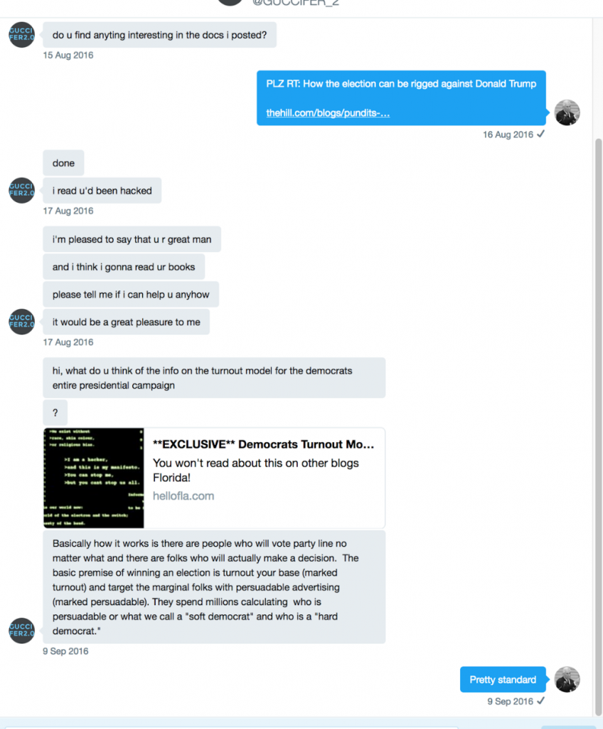Click the question mark message bubble
The width and height of the screenshot is (603, 729).
pos(55,413)
